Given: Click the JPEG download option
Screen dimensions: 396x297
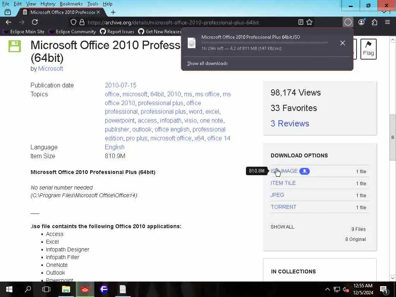Looking at the screenshot, I should click(277, 195).
